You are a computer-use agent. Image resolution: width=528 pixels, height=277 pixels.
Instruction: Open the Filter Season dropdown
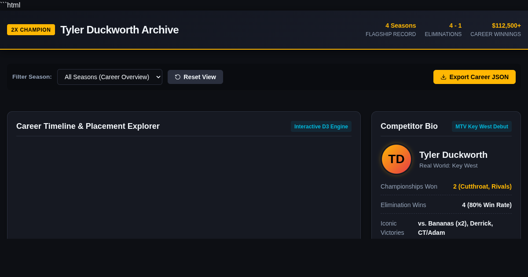[110, 77]
